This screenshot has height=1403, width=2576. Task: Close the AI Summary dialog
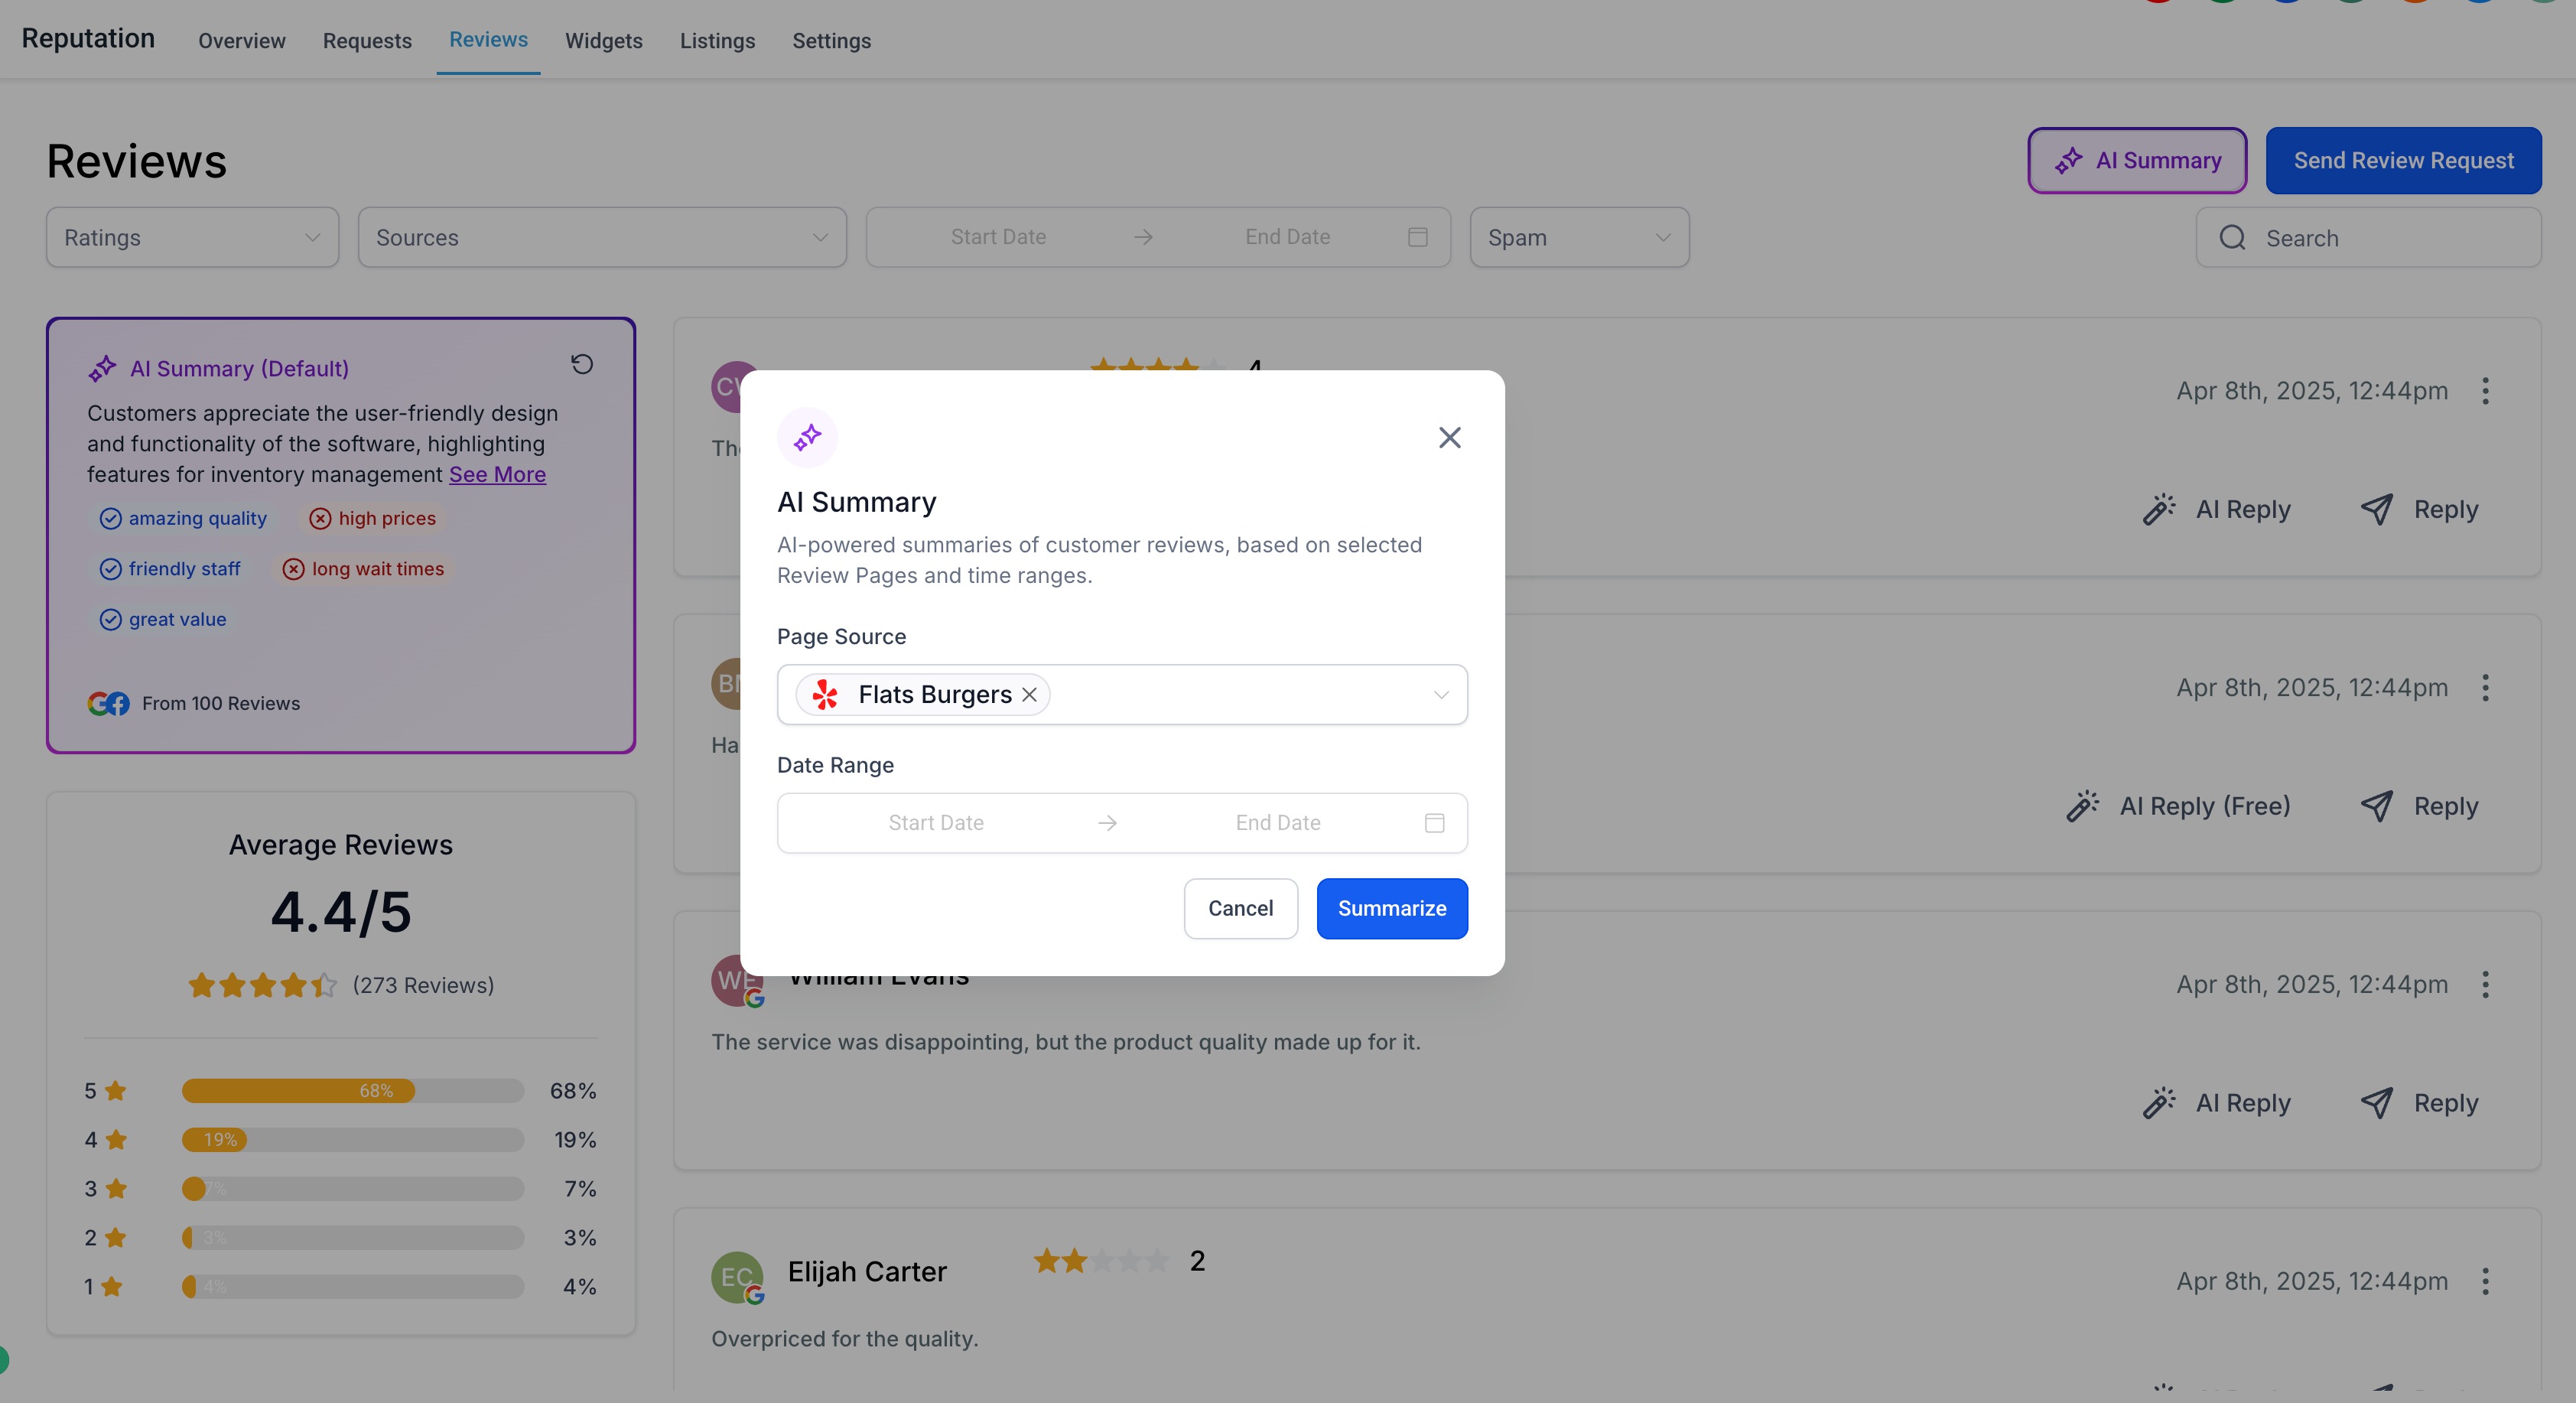[x=1449, y=437]
